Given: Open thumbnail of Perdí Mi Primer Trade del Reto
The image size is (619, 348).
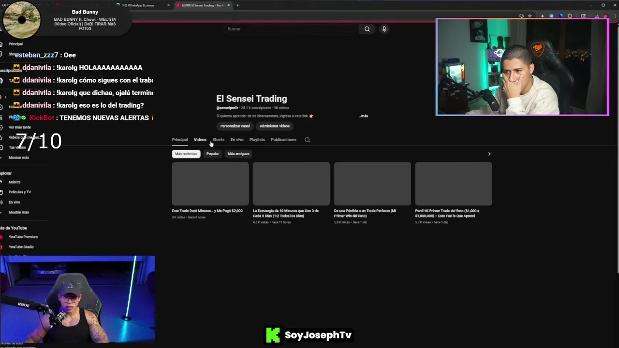Looking at the screenshot, I should point(453,184).
